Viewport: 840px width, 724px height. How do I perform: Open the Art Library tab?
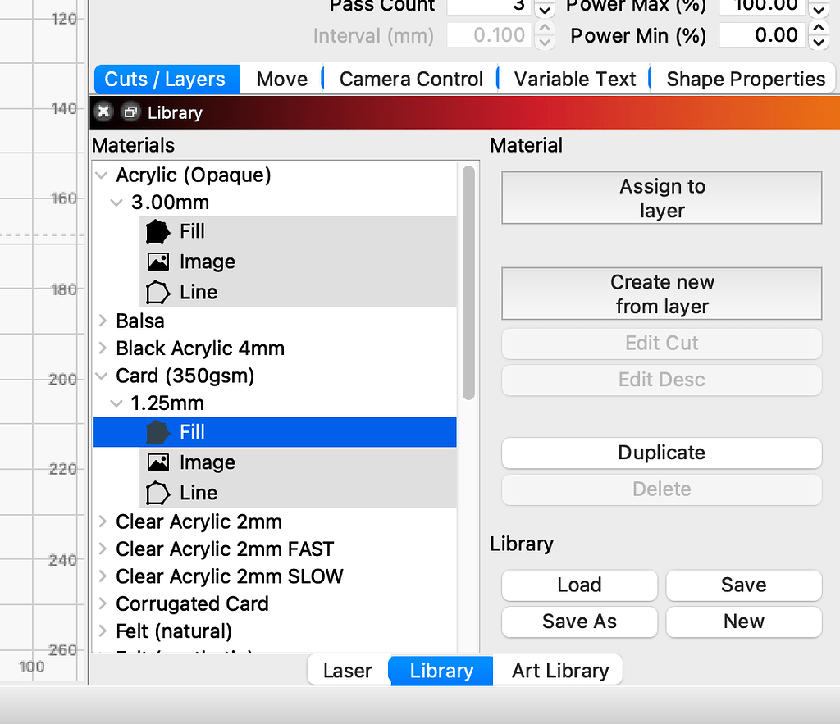559,670
